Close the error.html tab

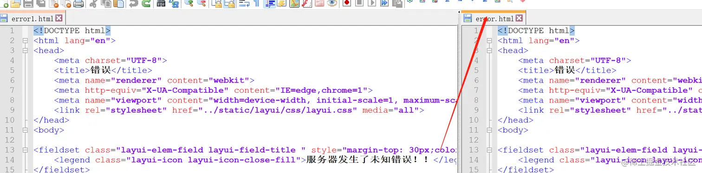519,19
